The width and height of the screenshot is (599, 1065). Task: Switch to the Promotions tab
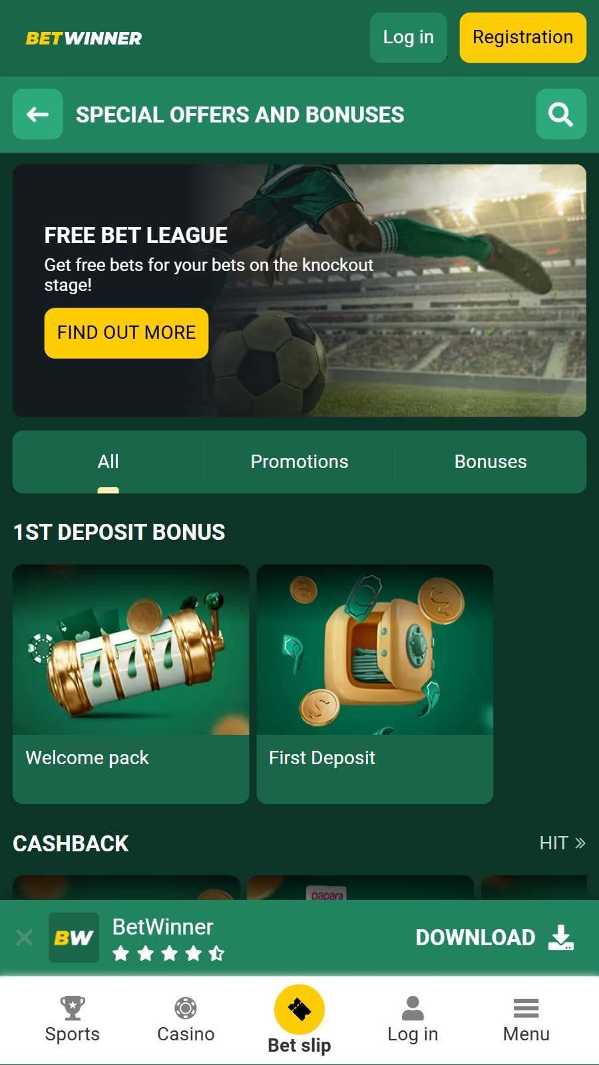pos(299,462)
